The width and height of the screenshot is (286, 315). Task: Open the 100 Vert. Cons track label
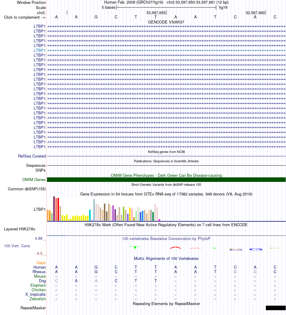[x=17, y=246]
